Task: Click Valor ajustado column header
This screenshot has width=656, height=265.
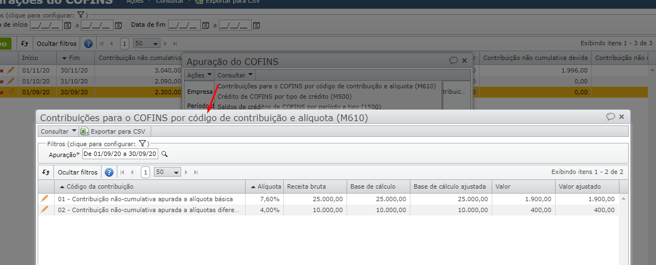Action: click(587, 186)
